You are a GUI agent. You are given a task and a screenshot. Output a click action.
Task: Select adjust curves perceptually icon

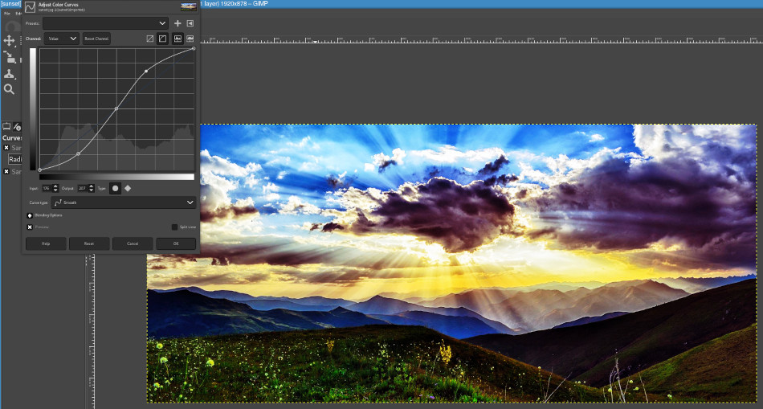162,39
